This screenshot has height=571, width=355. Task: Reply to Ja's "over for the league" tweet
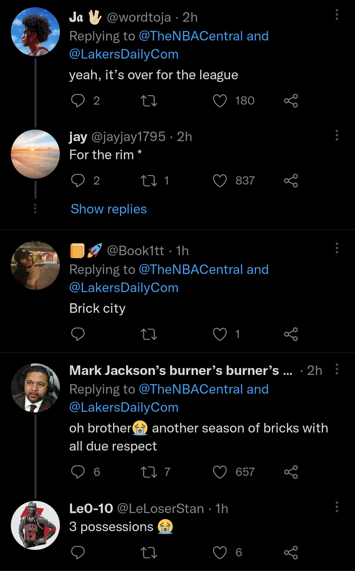(78, 101)
